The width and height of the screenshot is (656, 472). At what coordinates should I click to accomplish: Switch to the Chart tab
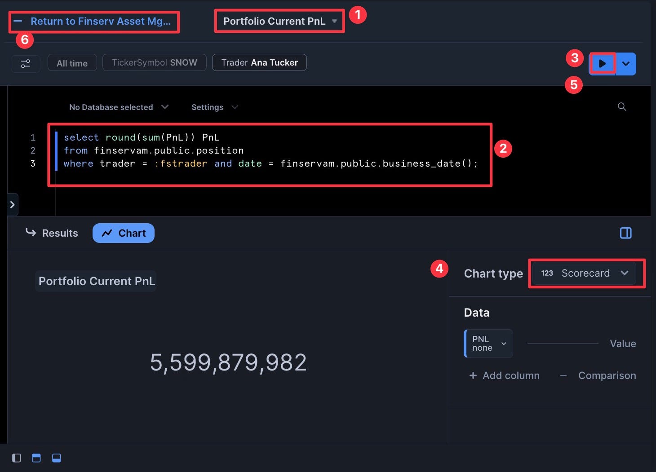[x=124, y=233]
